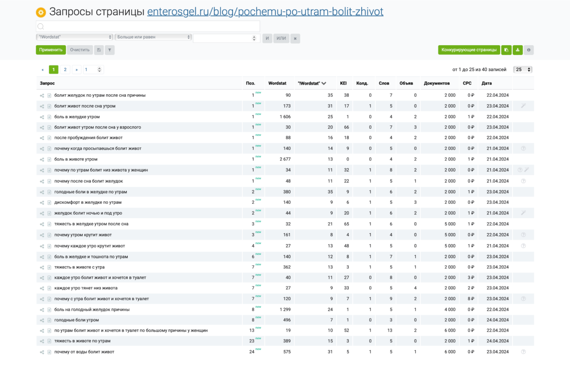570x368 pixels.
Task: Toggle the 'И' logical operator button
Action: [x=267, y=39]
